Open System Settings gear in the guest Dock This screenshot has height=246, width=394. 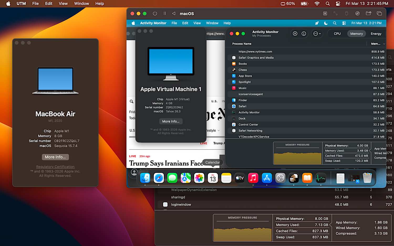click(x=280, y=178)
